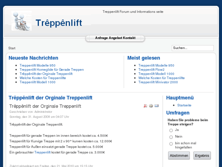Click the Suchen search field
Viewport: 222px width, 167px height.
193,48
